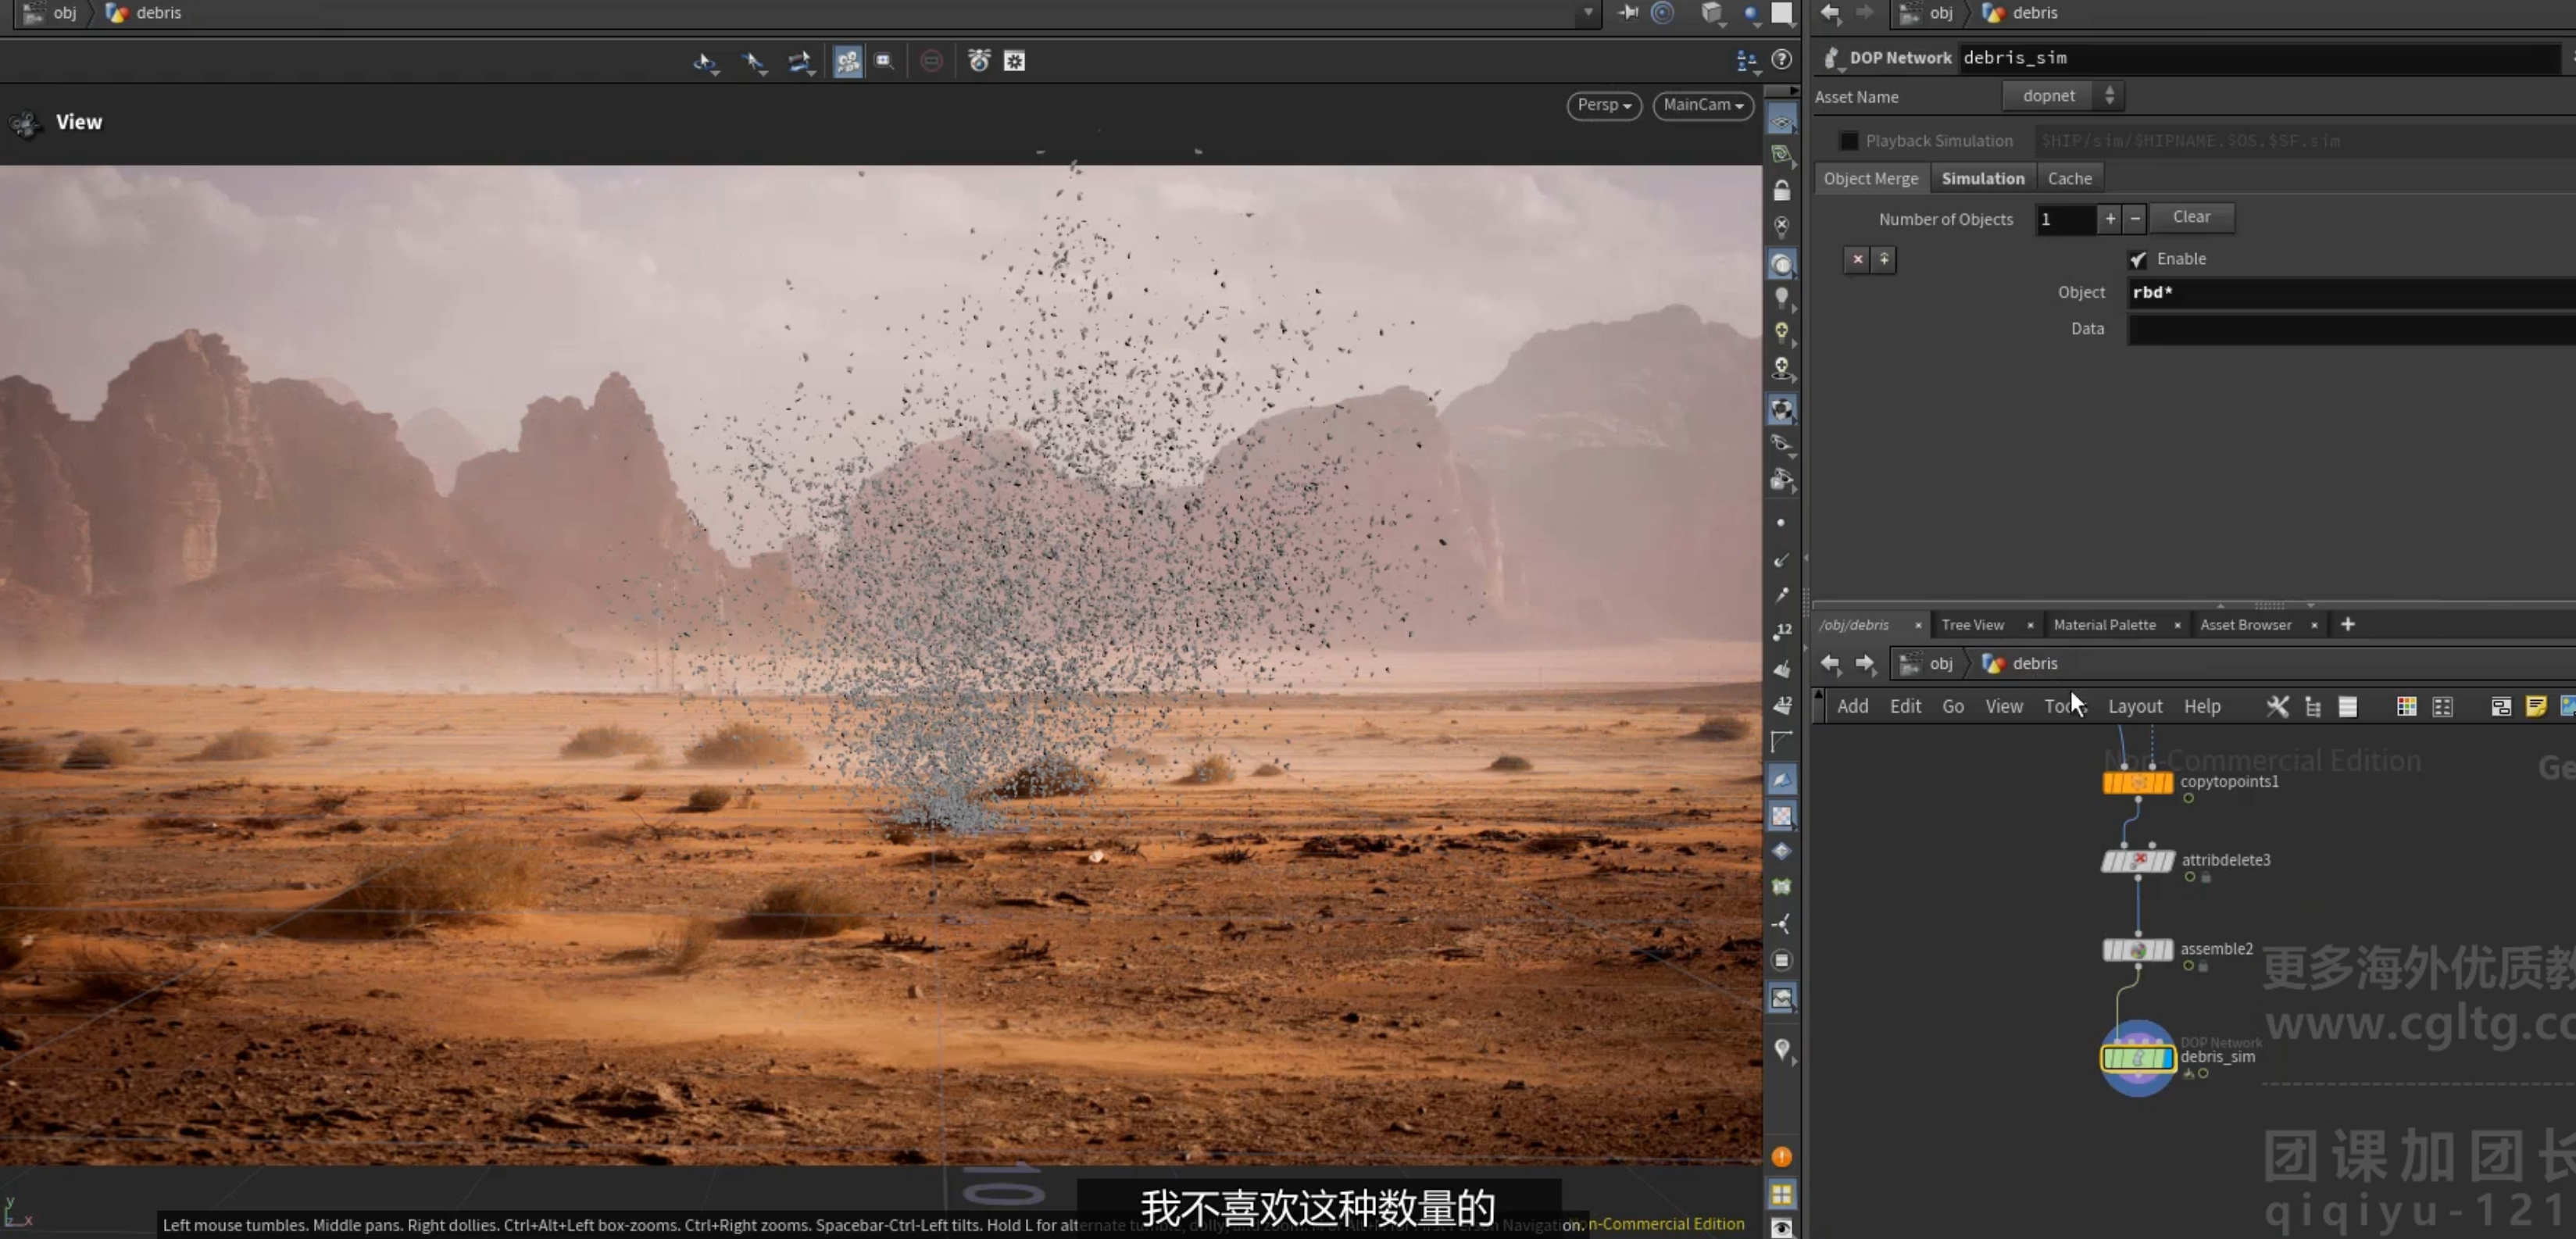Switch to the Cache tab
The width and height of the screenshot is (2576, 1239).
click(x=2069, y=178)
